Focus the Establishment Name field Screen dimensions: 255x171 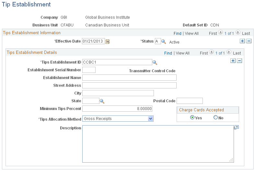pos(129,78)
